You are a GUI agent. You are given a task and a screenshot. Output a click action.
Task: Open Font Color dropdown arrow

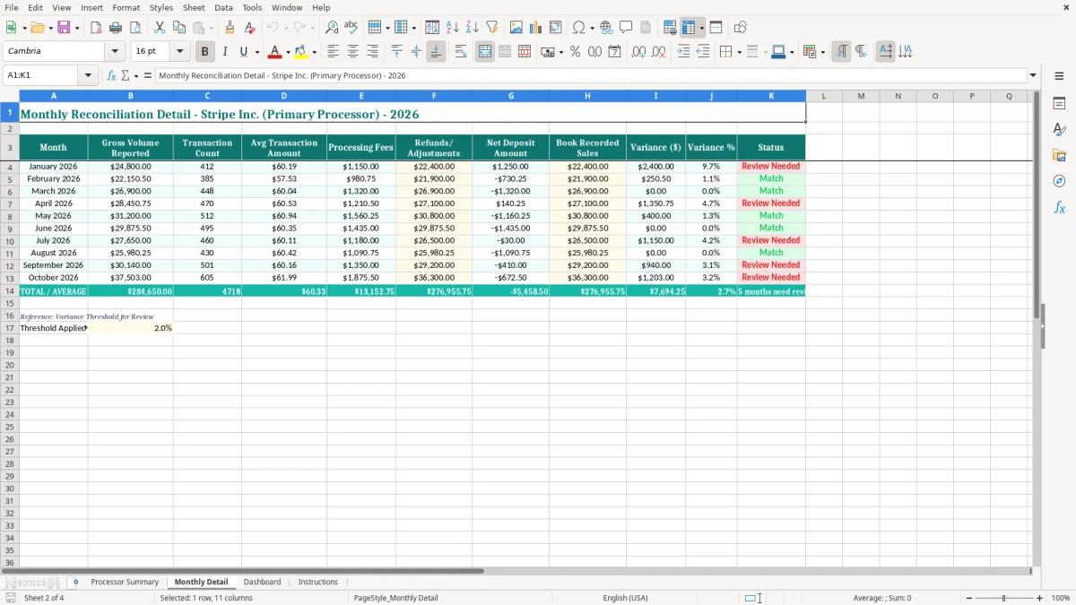[288, 52]
